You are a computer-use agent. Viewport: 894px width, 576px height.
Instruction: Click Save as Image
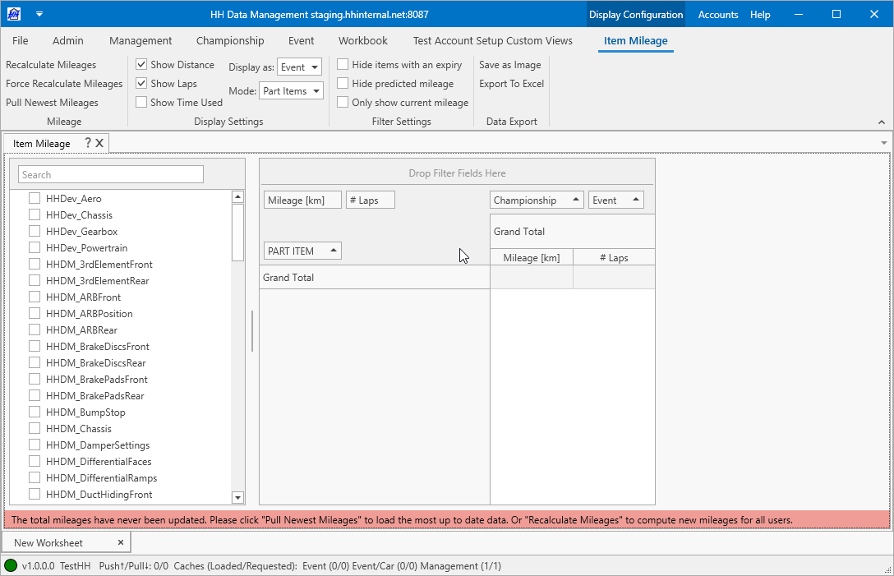coord(509,64)
